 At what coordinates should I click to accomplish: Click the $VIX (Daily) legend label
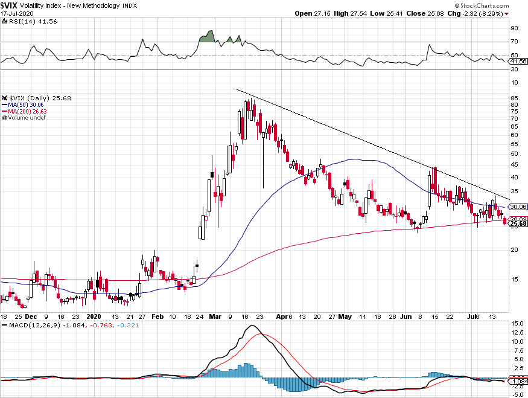tap(30, 98)
